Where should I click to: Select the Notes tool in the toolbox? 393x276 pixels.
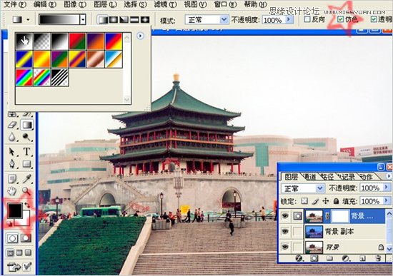[12, 179]
